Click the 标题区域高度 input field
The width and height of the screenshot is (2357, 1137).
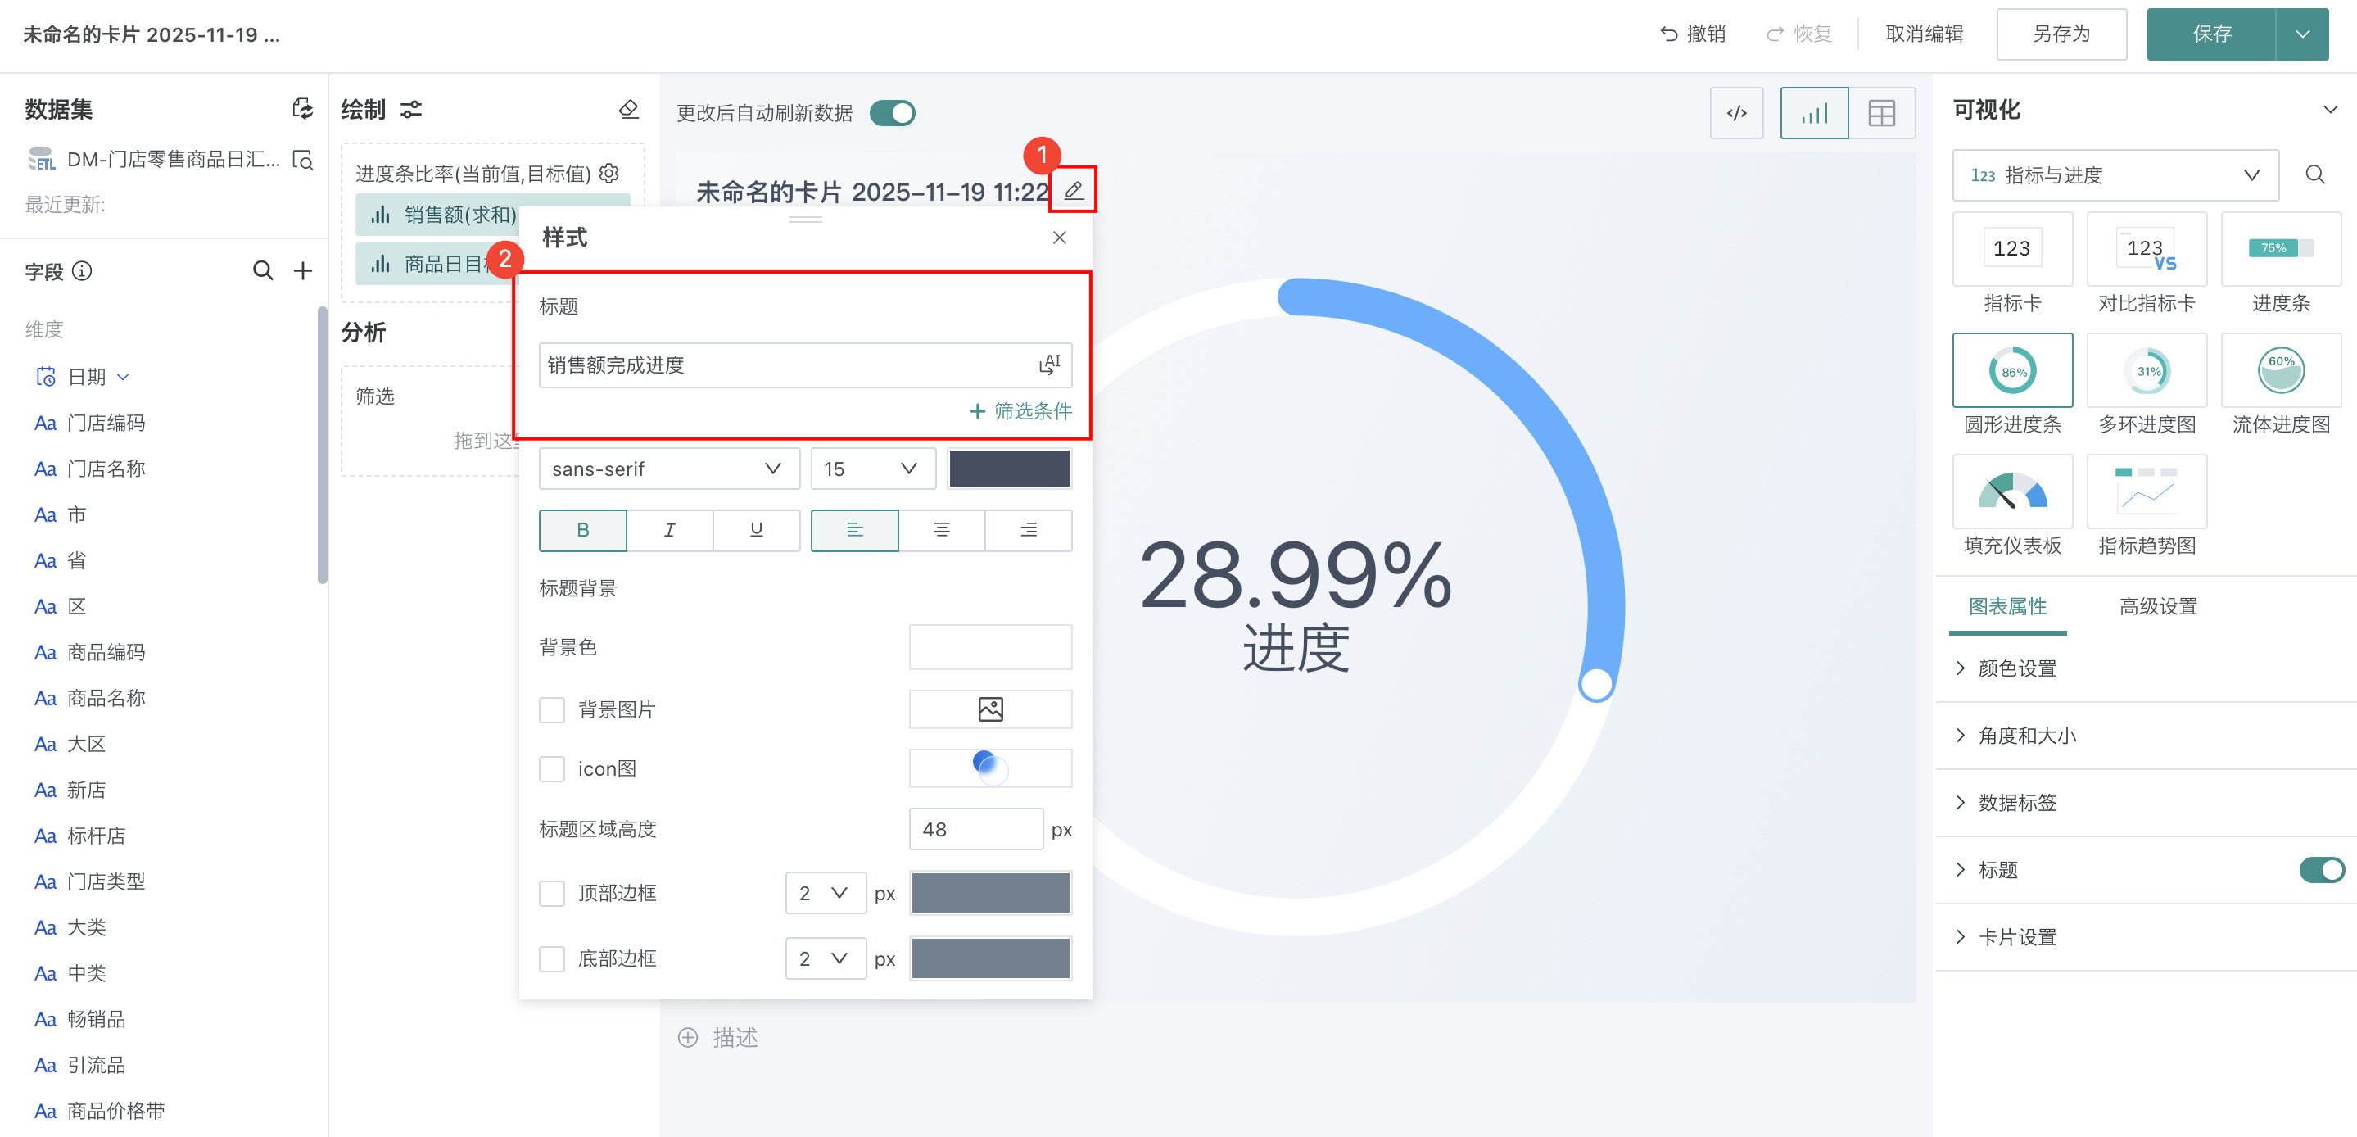click(x=975, y=830)
